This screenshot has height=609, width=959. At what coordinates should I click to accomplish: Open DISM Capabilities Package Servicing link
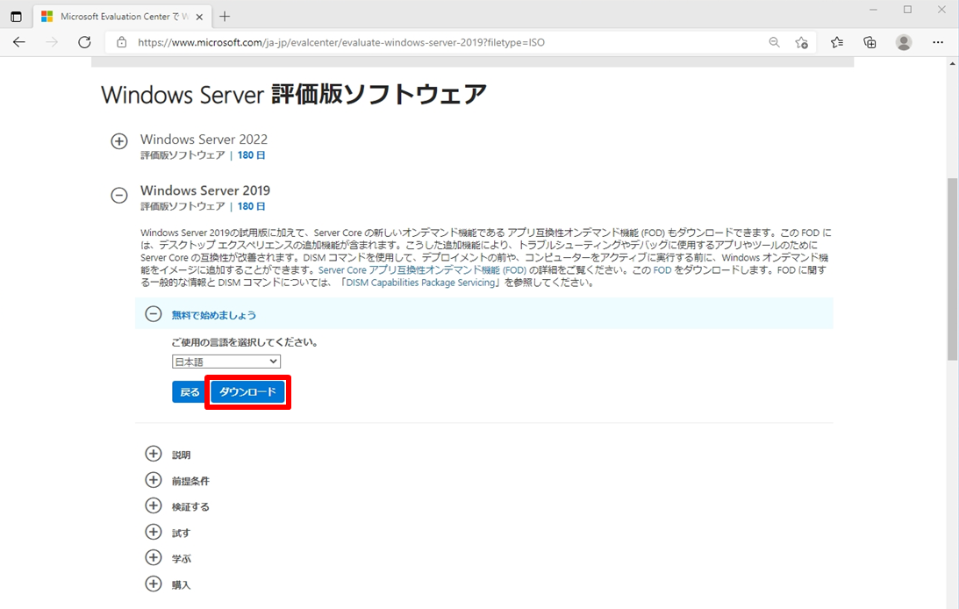click(x=421, y=283)
